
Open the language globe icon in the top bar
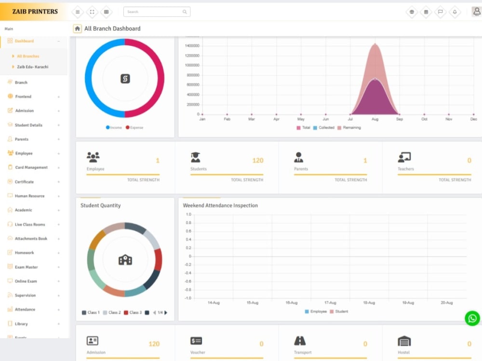(x=412, y=12)
